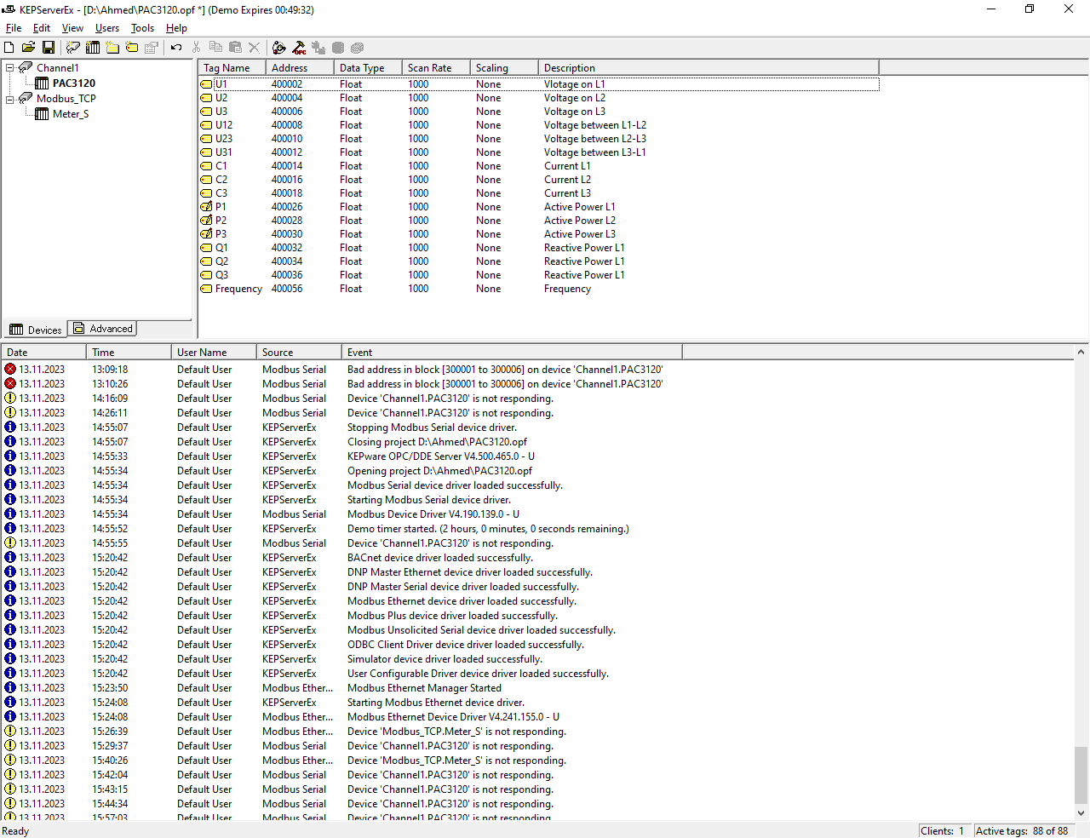
Task: Select the PAC3120 device in tree
Action: click(74, 83)
